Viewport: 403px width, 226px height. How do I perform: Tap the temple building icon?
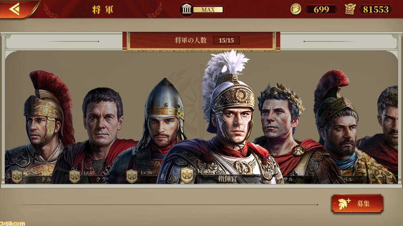coord(187,10)
